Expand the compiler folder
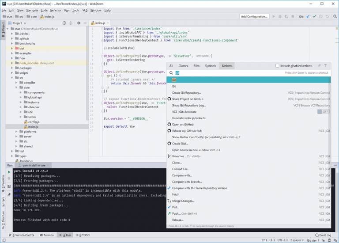Viewport: 339px width, 243px height. (16, 83)
